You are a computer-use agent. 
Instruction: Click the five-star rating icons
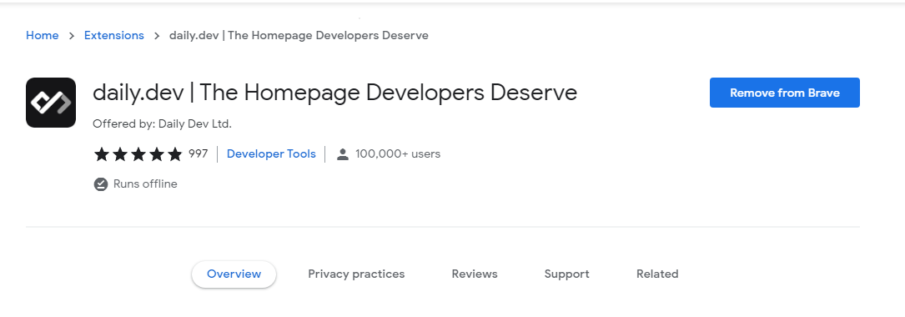[138, 154]
